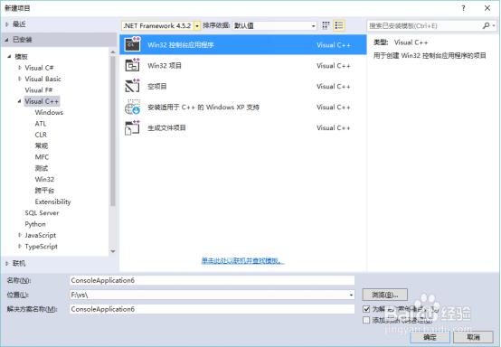This screenshot has width=501, height=347.
Task: Click the search installed templates field
Action: tap(425, 25)
